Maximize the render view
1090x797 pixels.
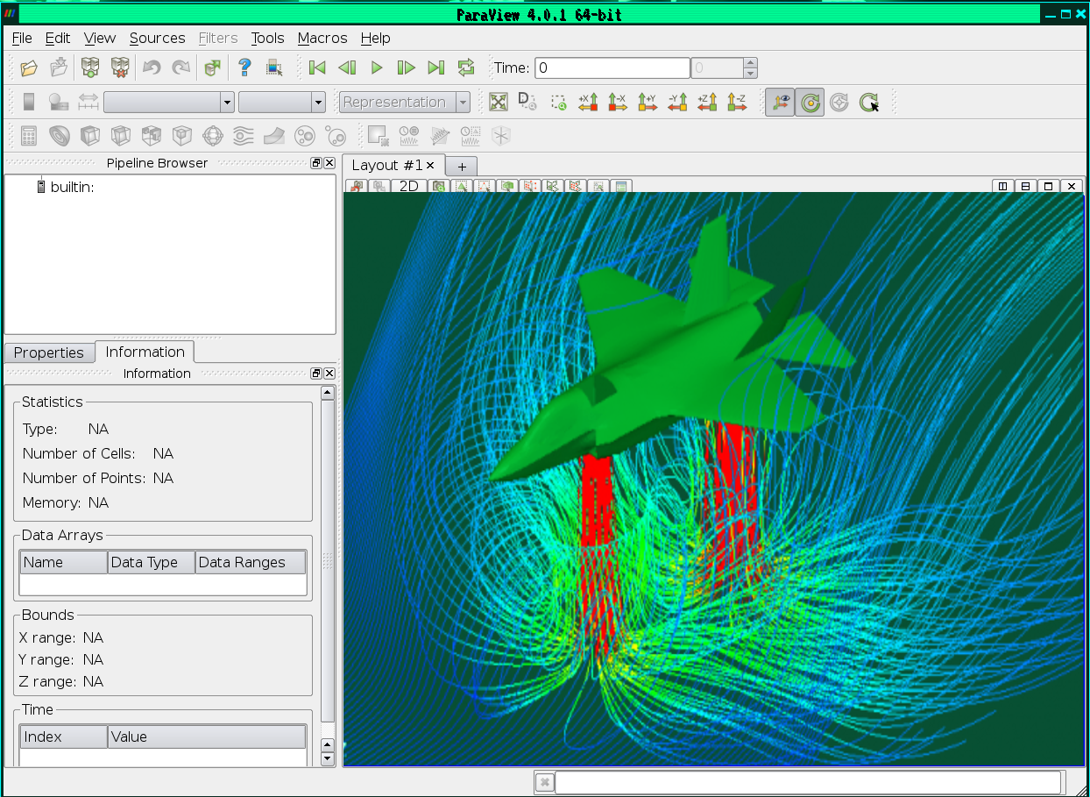click(1048, 186)
